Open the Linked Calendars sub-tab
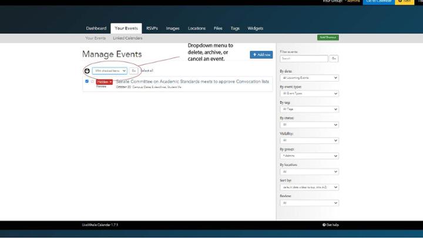 click(x=127, y=38)
